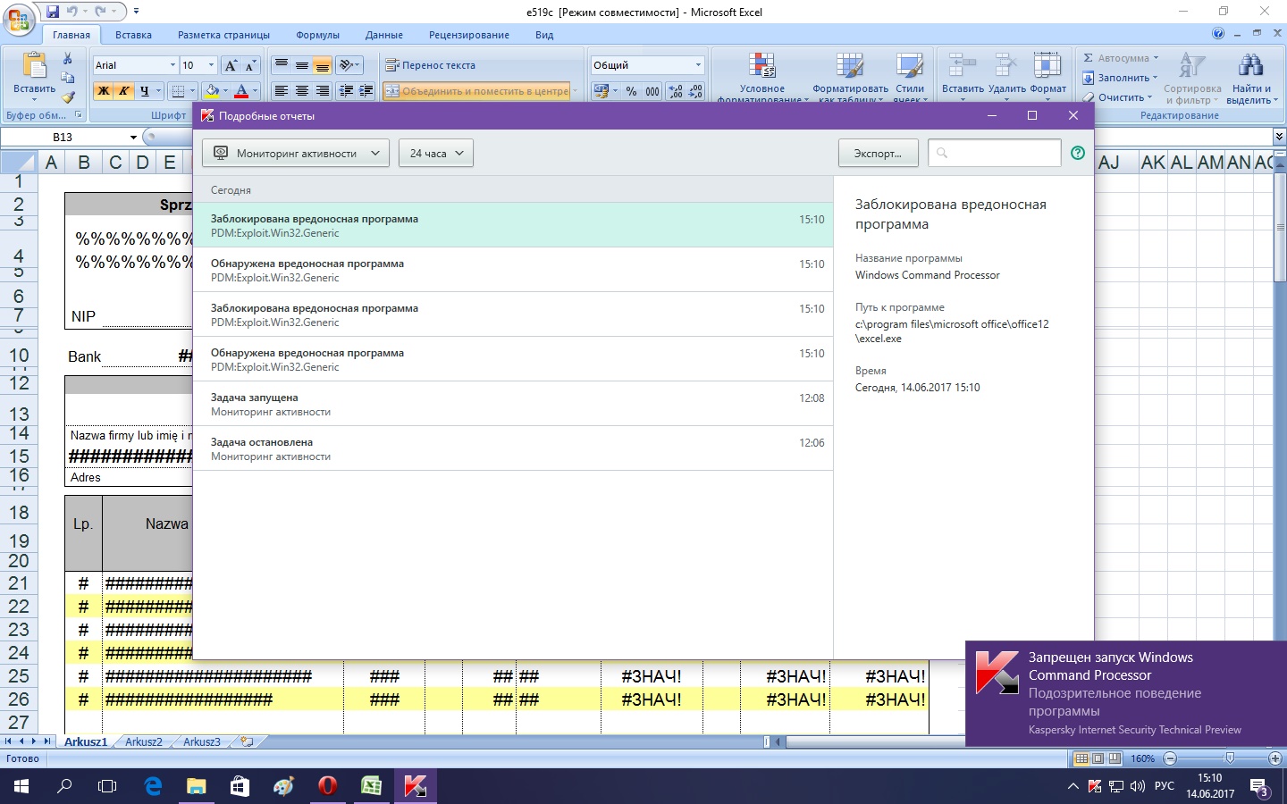Image resolution: width=1287 pixels, height=804 pixels.
Task: Click the increase font size icon
Action: pos(231,65)
